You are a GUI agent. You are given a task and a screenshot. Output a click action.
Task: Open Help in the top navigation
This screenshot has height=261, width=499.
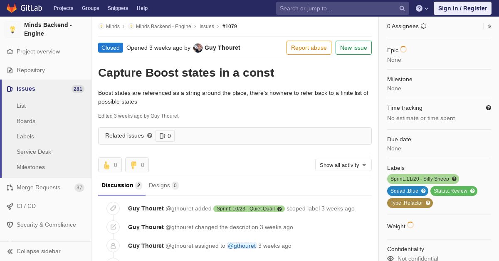(x=142, y=8)
